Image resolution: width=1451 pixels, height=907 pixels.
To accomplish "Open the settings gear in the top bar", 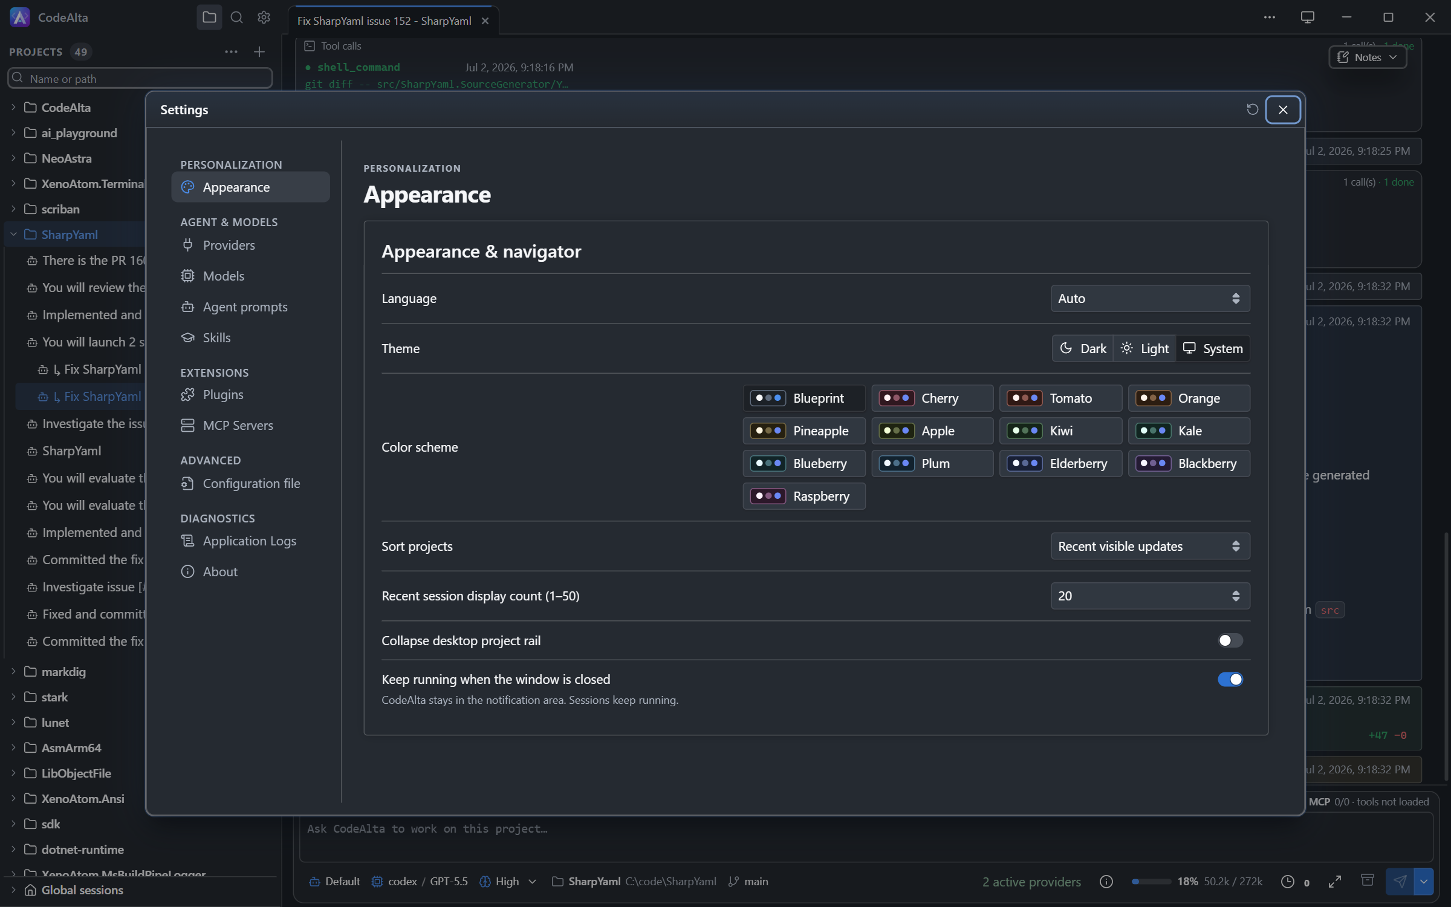I will coord(264,18).
